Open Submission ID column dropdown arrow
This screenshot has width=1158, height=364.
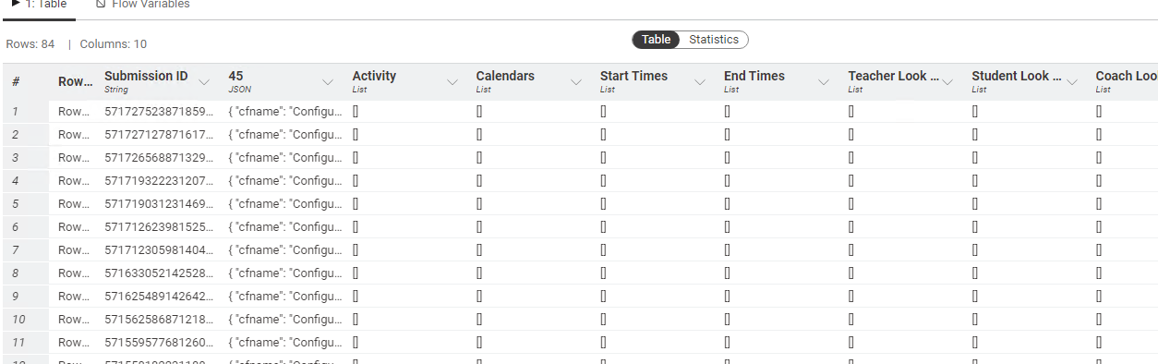pyautogui.click(x=205, y=82)
